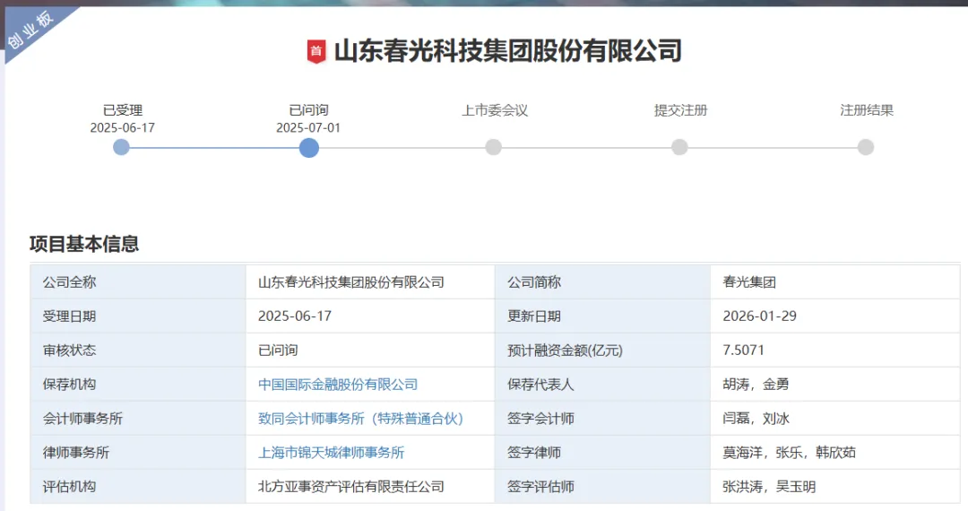
Task: Click the 公司全称 table label
Action: (69, 282)
